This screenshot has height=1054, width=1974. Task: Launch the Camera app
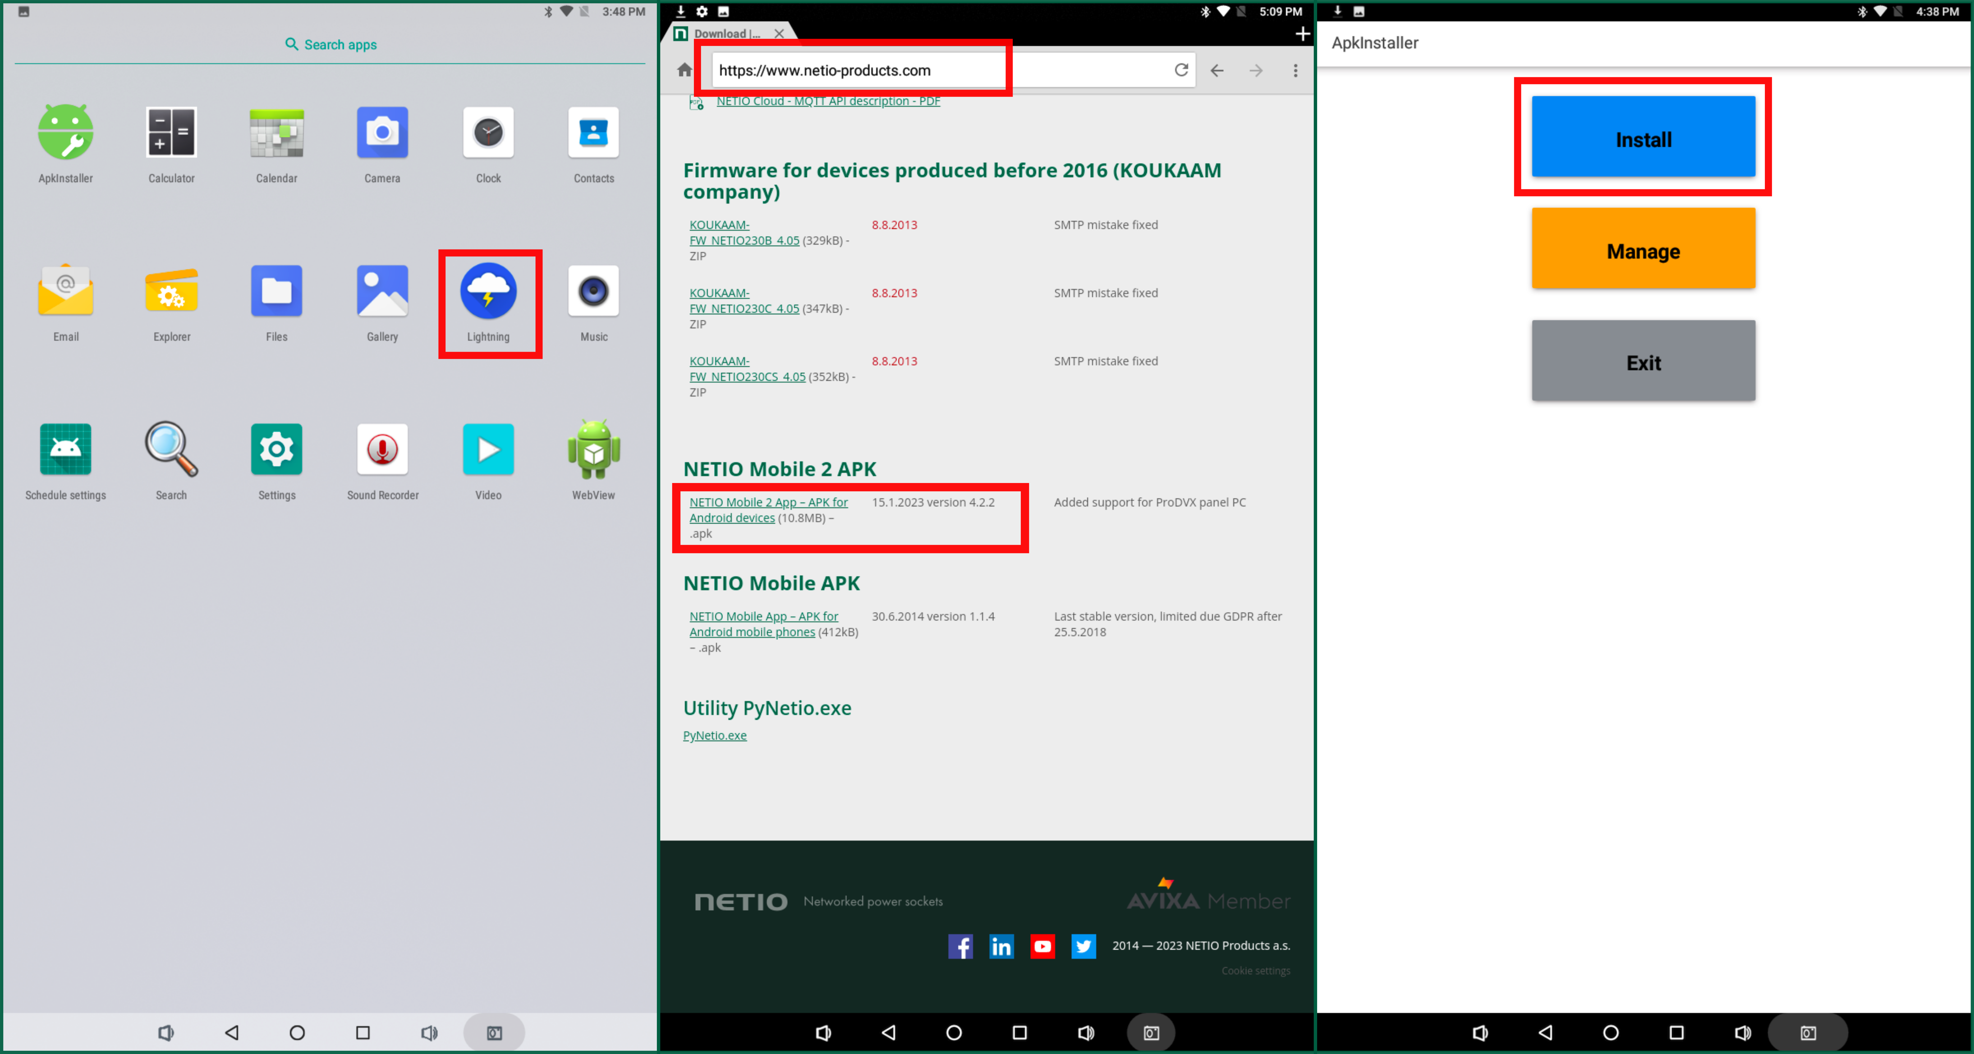382,133
